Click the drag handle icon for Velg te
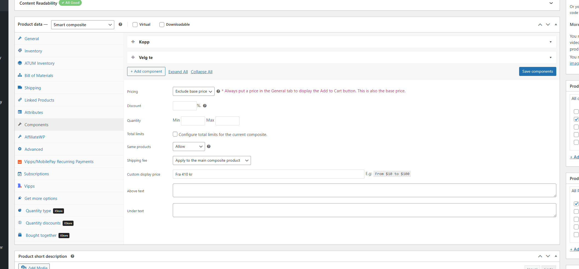This screenshot has width=579, height=269. click(133, 57)
